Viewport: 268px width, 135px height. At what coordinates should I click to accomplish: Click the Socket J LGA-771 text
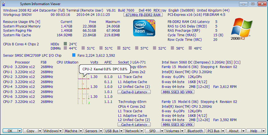(x=132, y=62)
